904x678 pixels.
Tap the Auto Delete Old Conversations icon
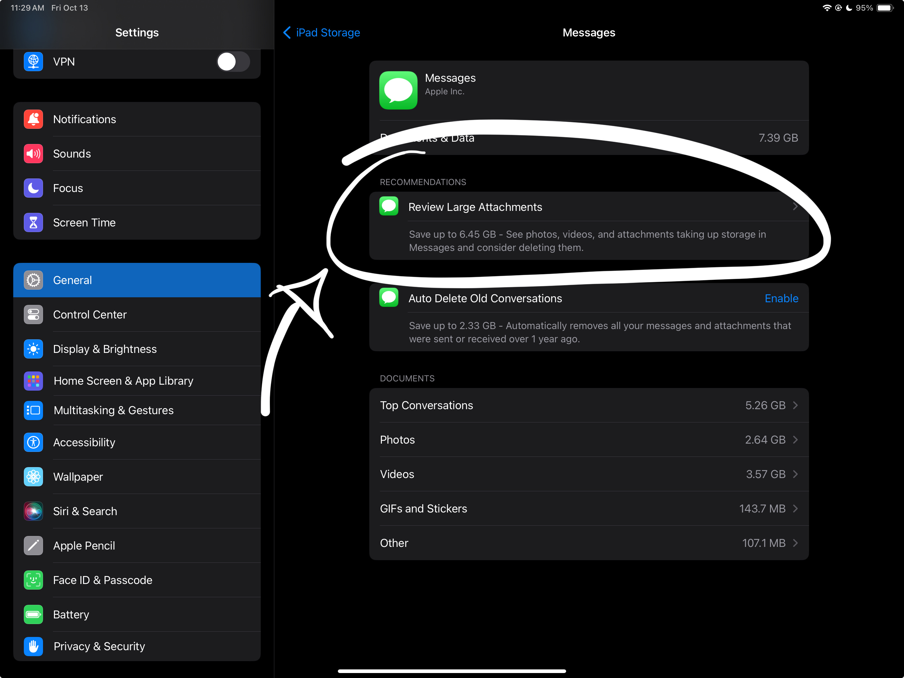click(x=389, y=297)
